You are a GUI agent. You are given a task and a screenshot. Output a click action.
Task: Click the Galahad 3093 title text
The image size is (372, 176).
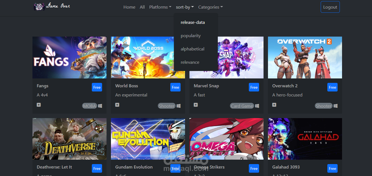pyautogui.click(x=286, y=167)
